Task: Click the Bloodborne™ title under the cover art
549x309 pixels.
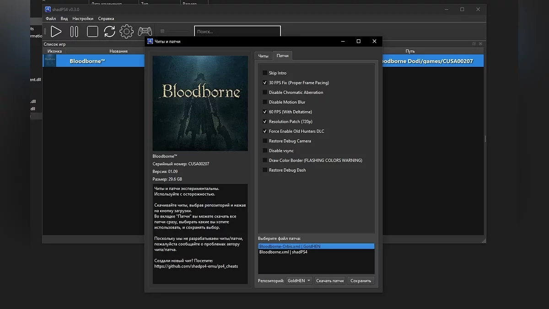Action: point(165,156)
